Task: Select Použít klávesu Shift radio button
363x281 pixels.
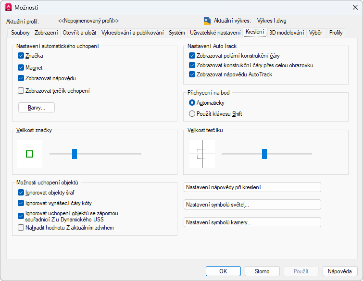Action: tap(192, 114)
